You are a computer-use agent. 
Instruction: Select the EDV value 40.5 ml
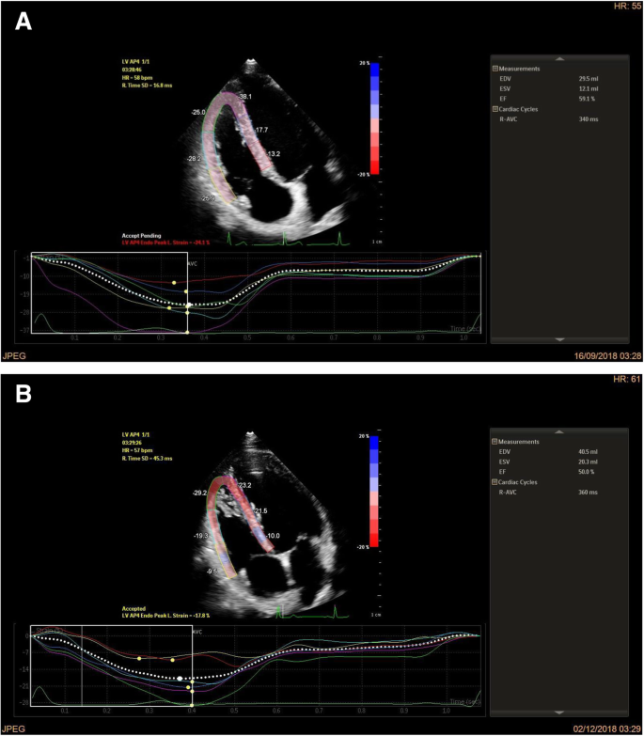point(589,452)
